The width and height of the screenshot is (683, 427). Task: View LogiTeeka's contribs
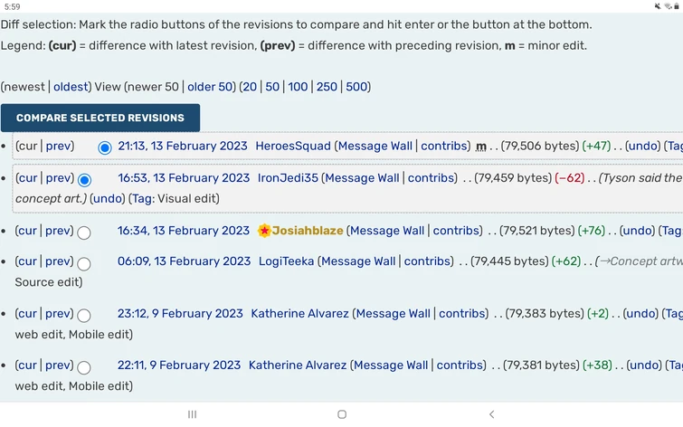[427, 261]
